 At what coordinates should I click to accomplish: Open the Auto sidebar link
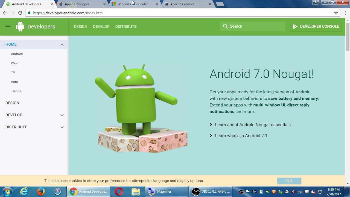tap(14, 82)
